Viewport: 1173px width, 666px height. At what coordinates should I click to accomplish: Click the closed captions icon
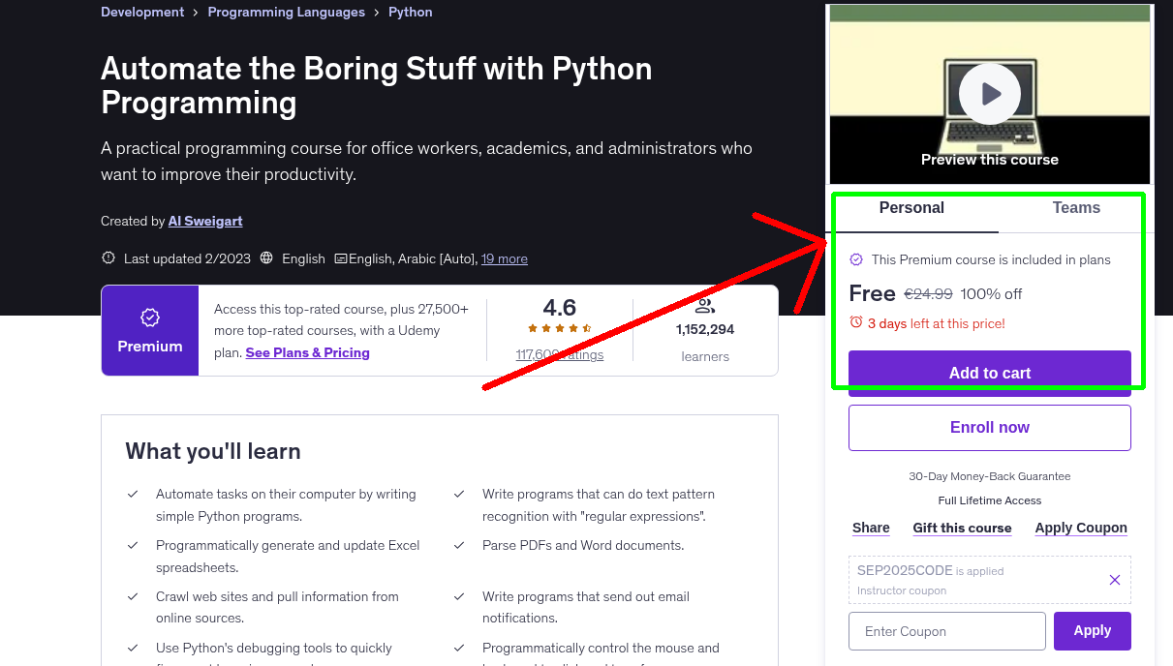(341, 258)
